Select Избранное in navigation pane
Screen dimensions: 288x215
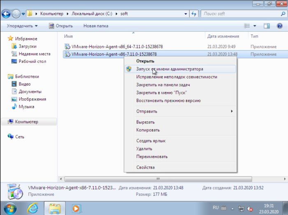pos(23,39)
